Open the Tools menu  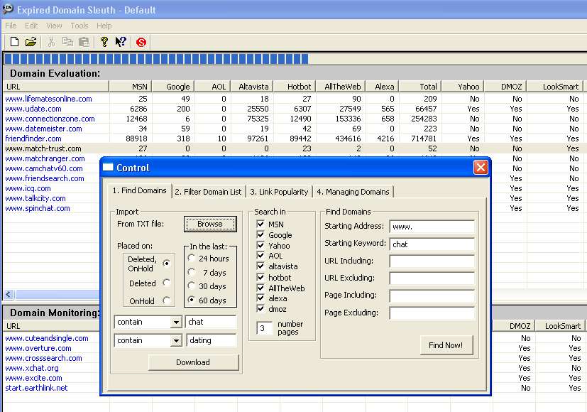click(x=79, y=26)
